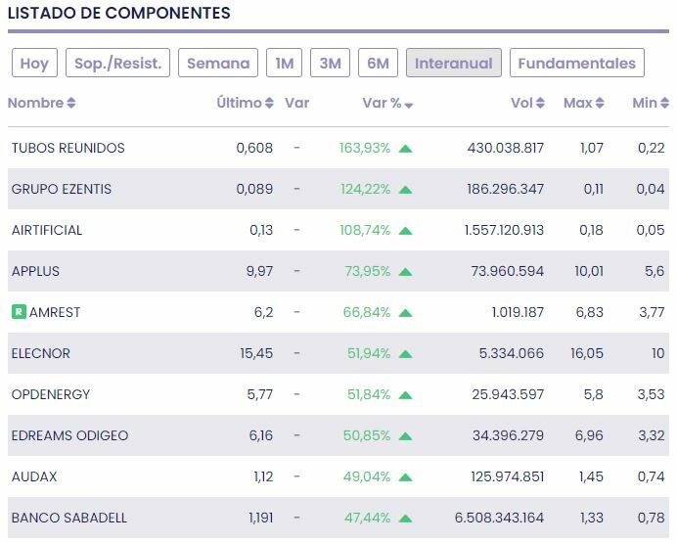This screenshot has width=677, height=543.
Task: Show the Interanual view
Action: 453,64
